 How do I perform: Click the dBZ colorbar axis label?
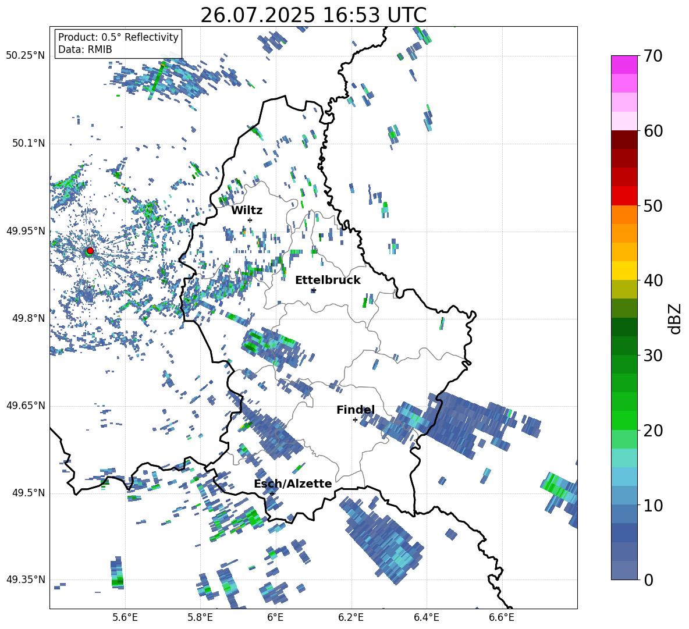pyautogui.click(x=676, y=318)
